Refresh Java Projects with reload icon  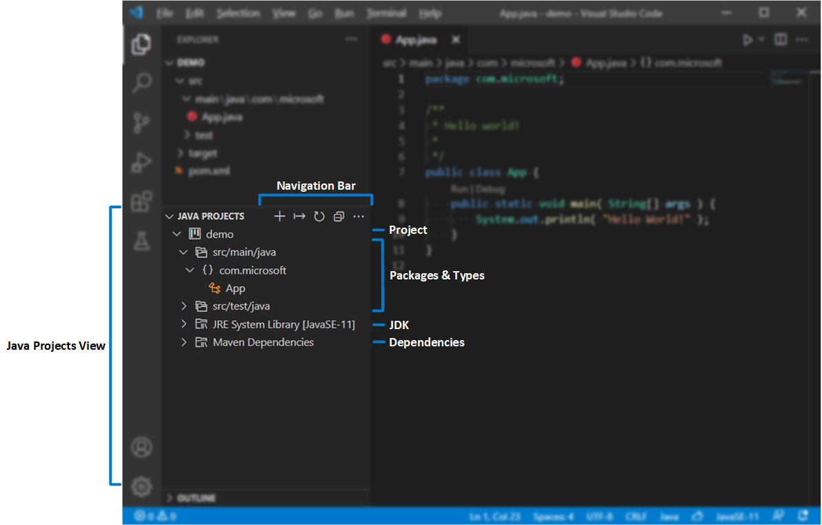coord(319,216)
